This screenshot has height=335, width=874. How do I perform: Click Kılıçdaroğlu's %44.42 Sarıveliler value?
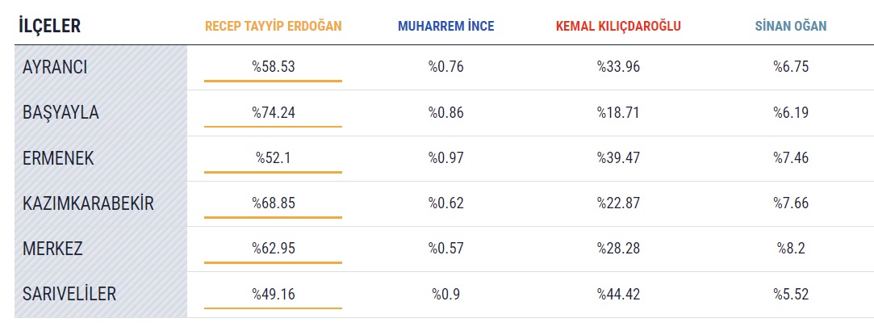618,295
